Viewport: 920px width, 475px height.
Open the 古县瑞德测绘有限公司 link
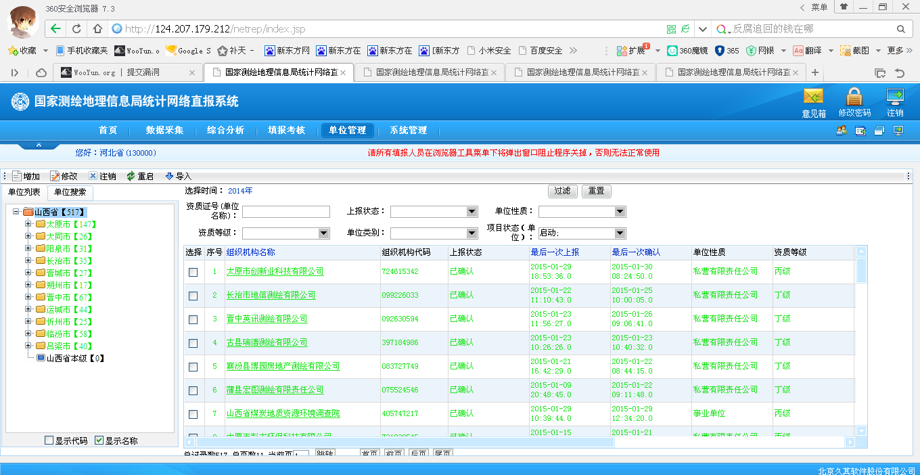(267, 342)
